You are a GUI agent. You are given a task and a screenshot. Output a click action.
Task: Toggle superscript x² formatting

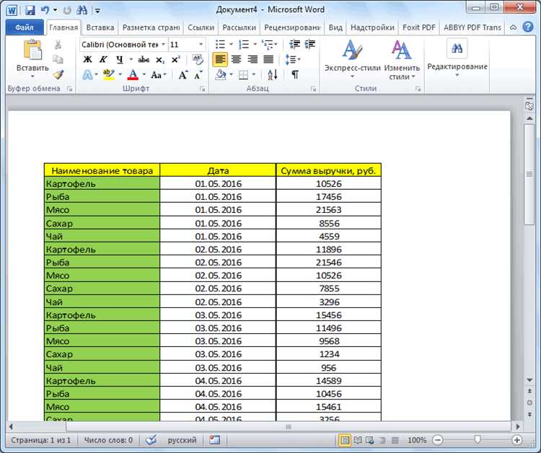click(175, 59)
